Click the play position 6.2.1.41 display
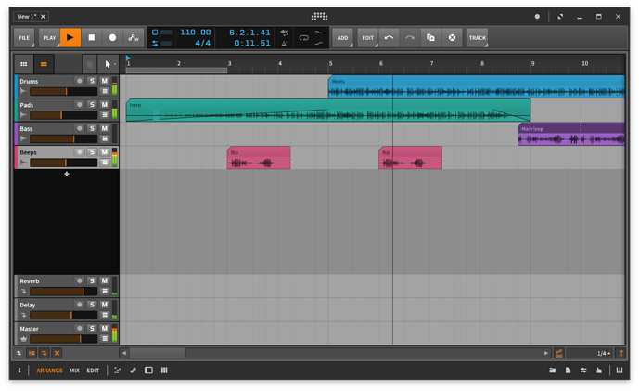 tap(249, 33)
